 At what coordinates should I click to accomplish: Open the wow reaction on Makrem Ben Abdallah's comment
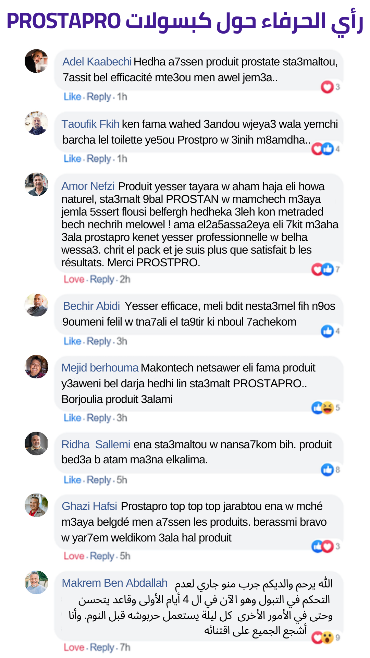click(328, 637)
